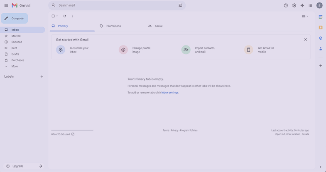Viewport: 326px width, 172px height.
Task: Open the Privacy link
Action: pos(175,130)
